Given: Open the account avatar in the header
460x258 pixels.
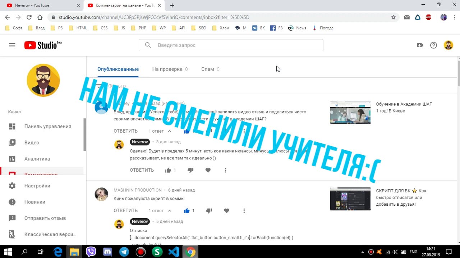Looking at the screenshot, I should 448,45.
